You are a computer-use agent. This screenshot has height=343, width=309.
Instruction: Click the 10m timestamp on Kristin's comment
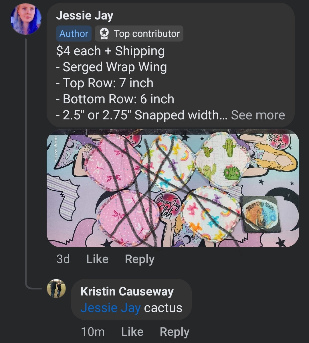(x=93, y=332)
